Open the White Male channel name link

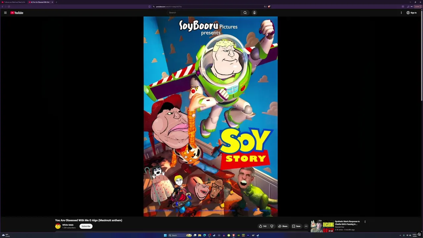pyautogui.click(x=68, y=225)
